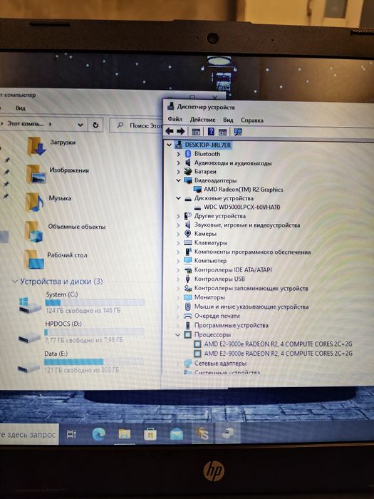Click the Data (E:) usage bar

[94, 362]
